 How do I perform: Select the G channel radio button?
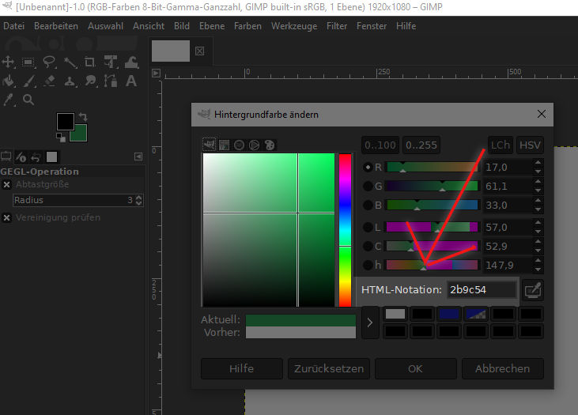(x=368, y=186)
